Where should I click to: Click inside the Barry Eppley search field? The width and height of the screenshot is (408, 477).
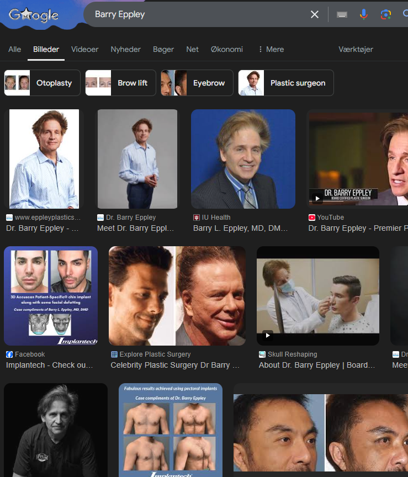pos(198,14)
